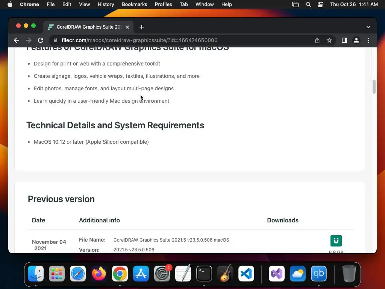Click the Previous version heading
The image size is (385, 289).
(61, 199)
